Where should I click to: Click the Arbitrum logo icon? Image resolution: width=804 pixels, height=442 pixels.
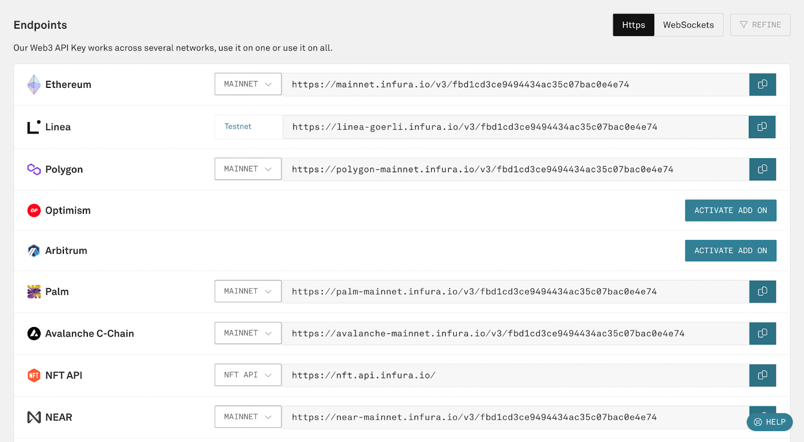34,251
